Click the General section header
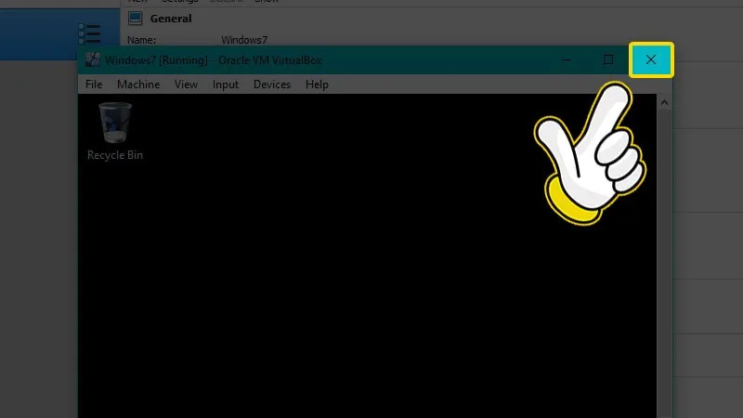The image size is (743, 418). 171,18
